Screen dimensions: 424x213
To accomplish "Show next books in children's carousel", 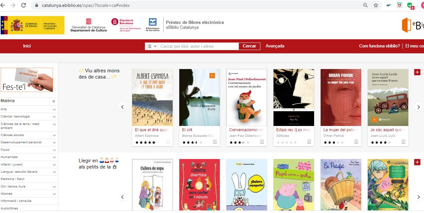I will click(418, 197).
